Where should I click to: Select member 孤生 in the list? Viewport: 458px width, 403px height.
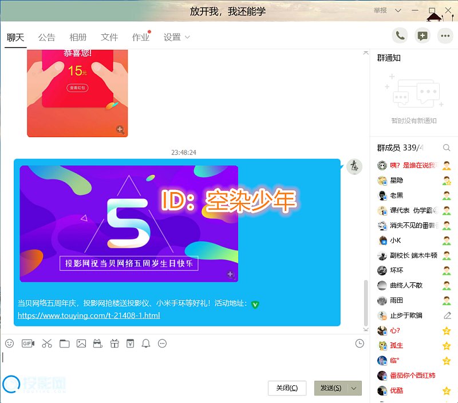pos(414,346)
